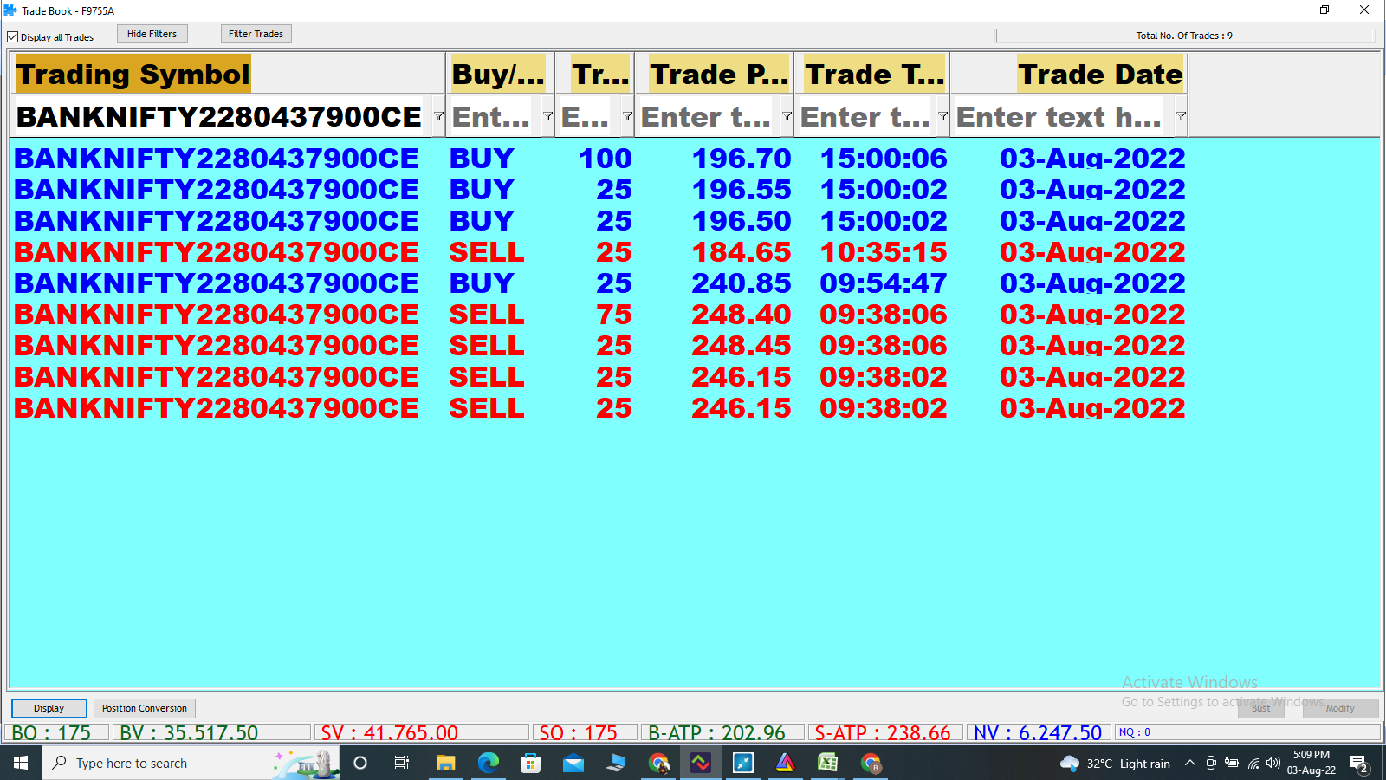Open Task View on the taskbar

[402, 763]
